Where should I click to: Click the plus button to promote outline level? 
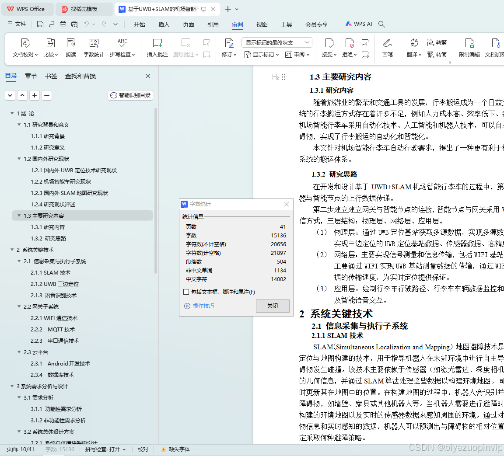pos(35,95)
